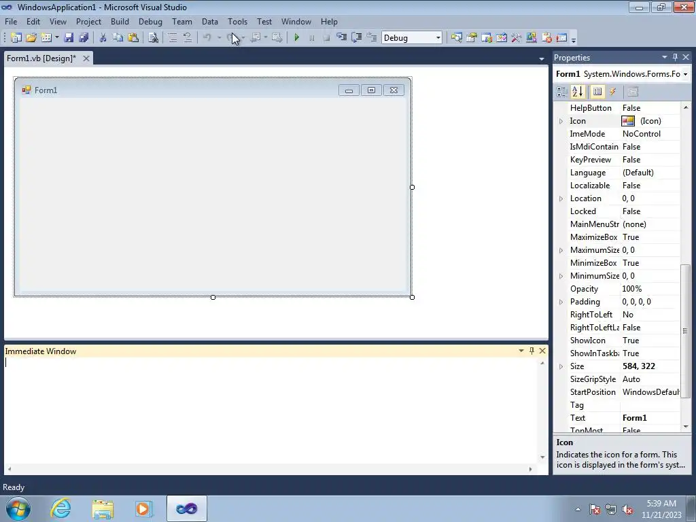Select the MaximizeBox property True value
Image resolution: width=696 pixels, height=522 pixels.
point(631,237)
